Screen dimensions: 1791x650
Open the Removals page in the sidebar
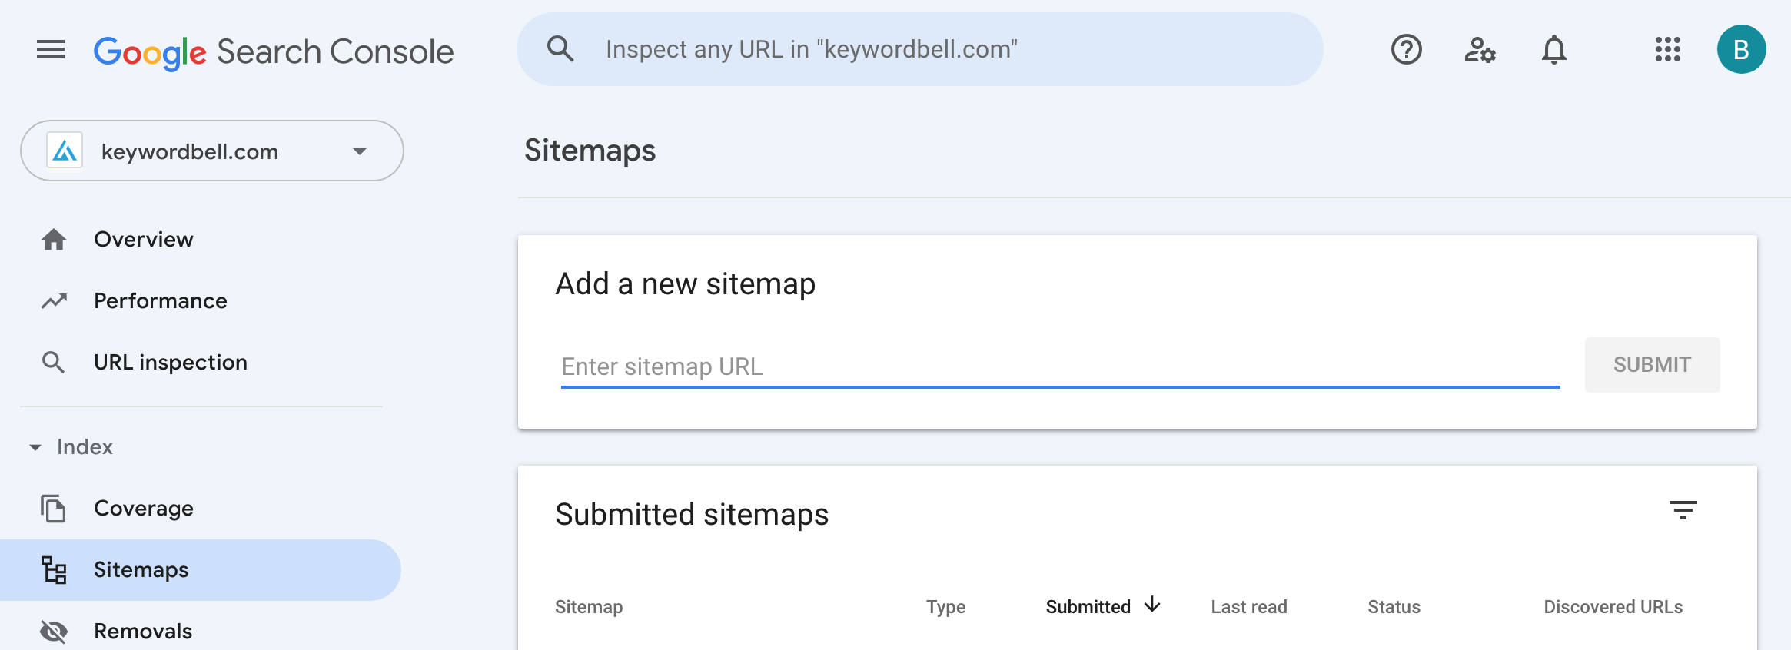143,632
